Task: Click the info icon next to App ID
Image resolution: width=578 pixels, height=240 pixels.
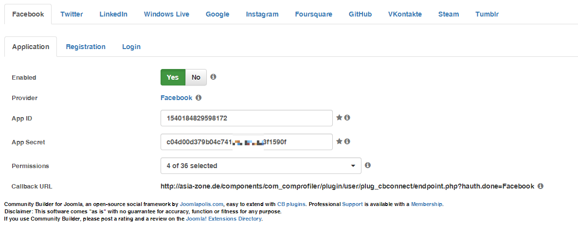Action: [347, 118]
